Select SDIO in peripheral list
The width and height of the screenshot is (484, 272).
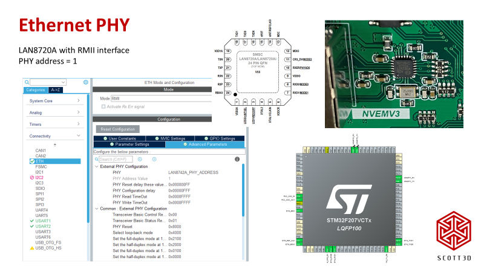click(40, 189)
